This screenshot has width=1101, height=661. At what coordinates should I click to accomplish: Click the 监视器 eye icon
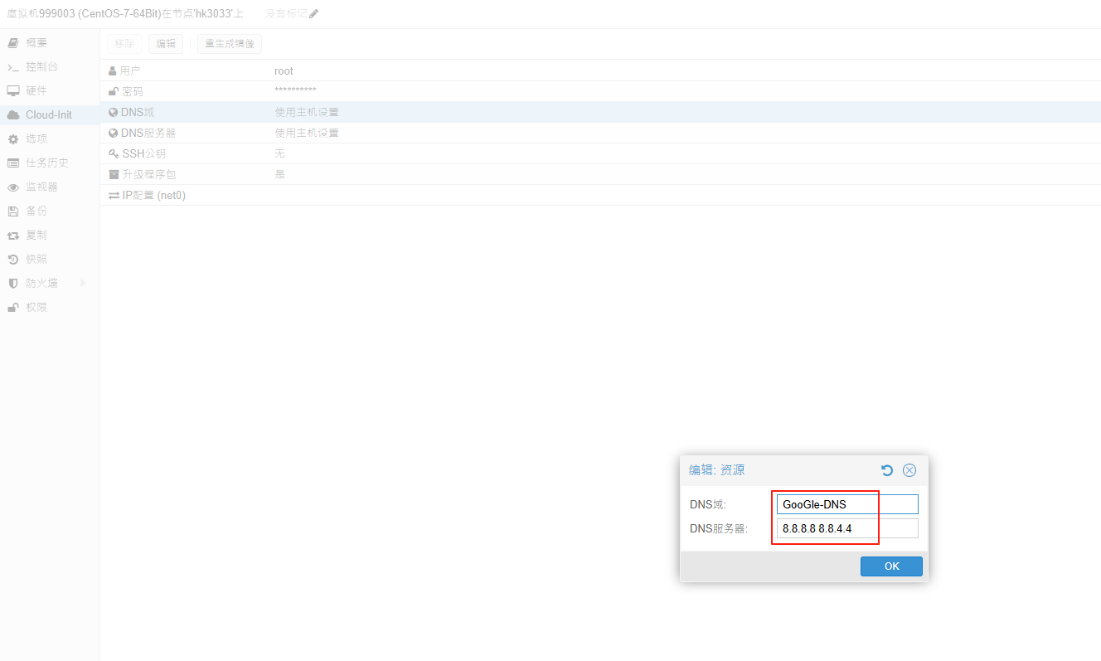click(13, 187)
